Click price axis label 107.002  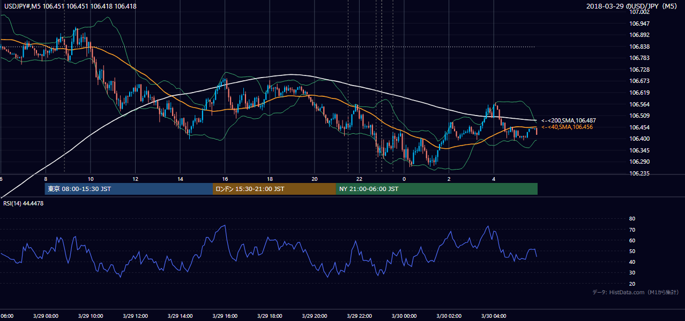[x=639, y=12]
